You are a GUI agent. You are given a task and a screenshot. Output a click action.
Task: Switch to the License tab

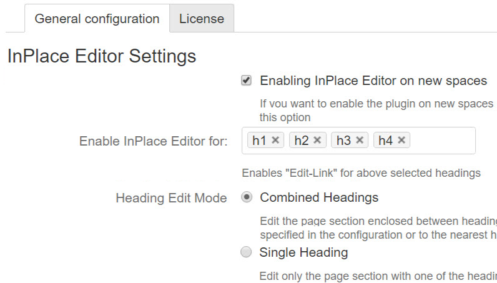[201, 19]
